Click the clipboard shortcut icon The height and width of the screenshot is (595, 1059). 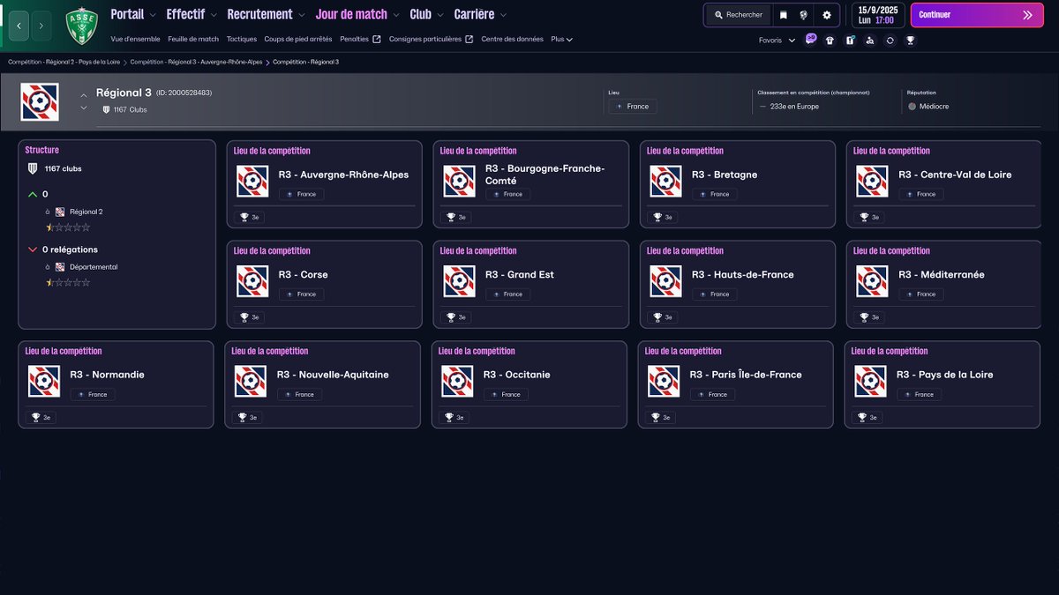[x=850, y=41]
